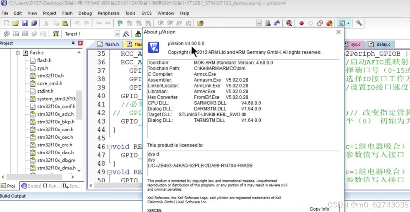Open the Flash menu
Image resolution: width=410 pixels, height=212 pixels.
pos(67,13)
